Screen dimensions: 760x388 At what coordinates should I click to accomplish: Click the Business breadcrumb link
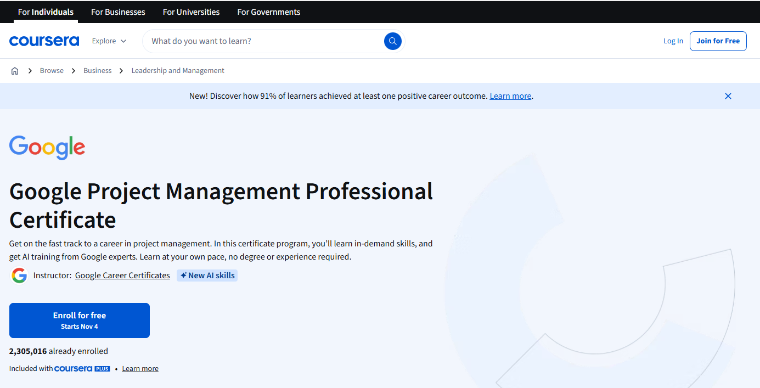(97, 70)
